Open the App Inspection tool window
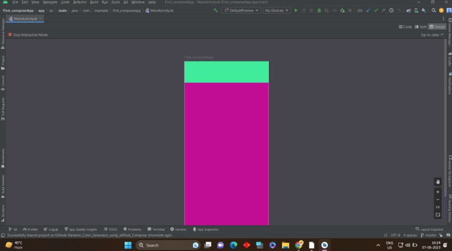 click(x=205, y=229)
